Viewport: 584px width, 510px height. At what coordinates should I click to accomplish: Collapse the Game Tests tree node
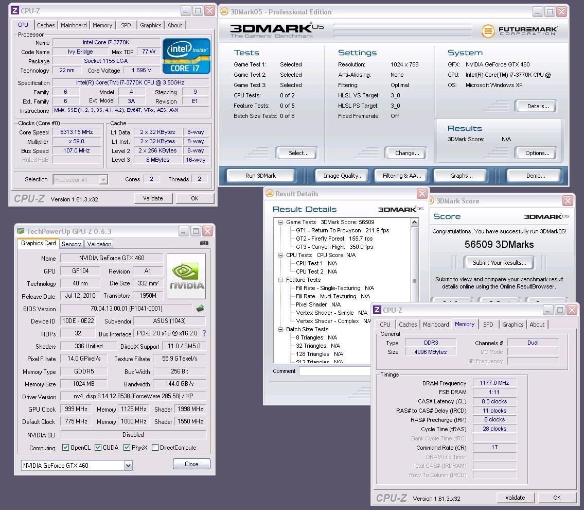pos(280,222)
